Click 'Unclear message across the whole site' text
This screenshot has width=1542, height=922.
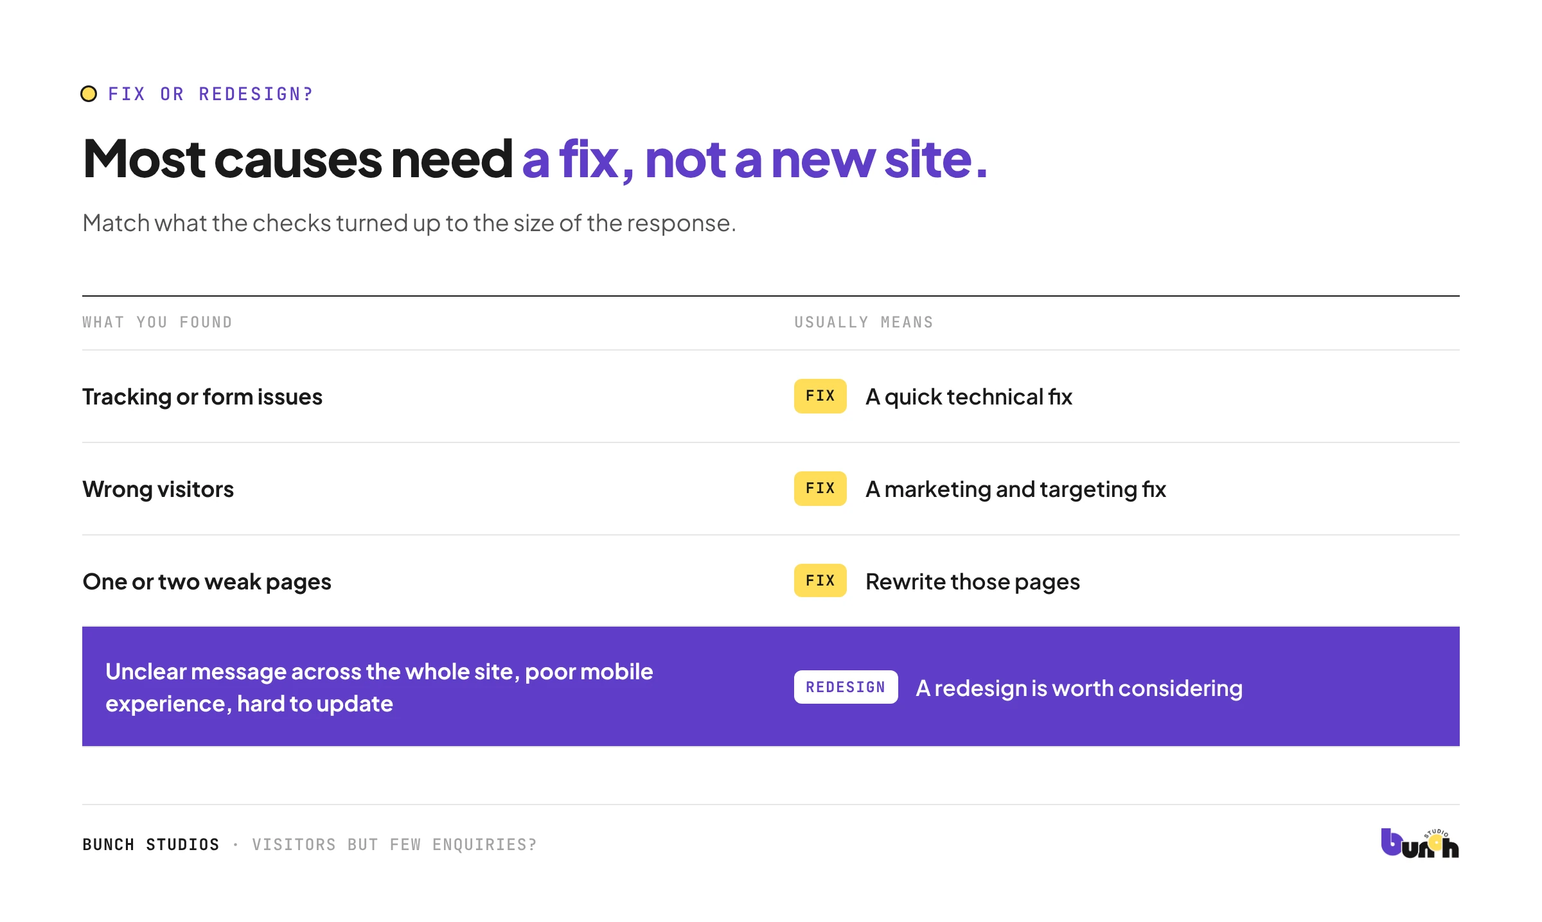pyautogui.click(x=379, y=688)
